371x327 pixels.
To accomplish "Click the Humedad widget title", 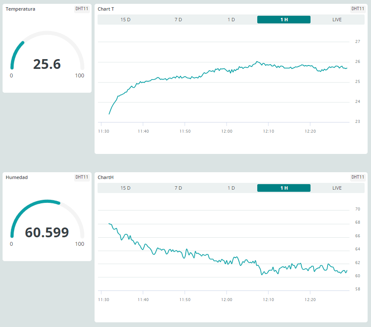I will pos(17,177).
